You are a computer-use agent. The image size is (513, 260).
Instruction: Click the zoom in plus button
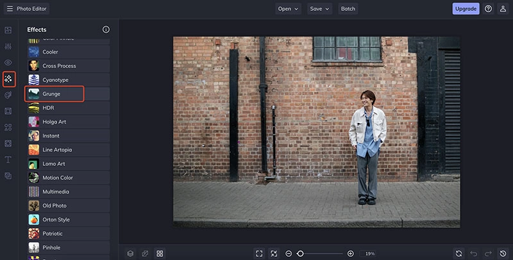[x=350, y=254]
